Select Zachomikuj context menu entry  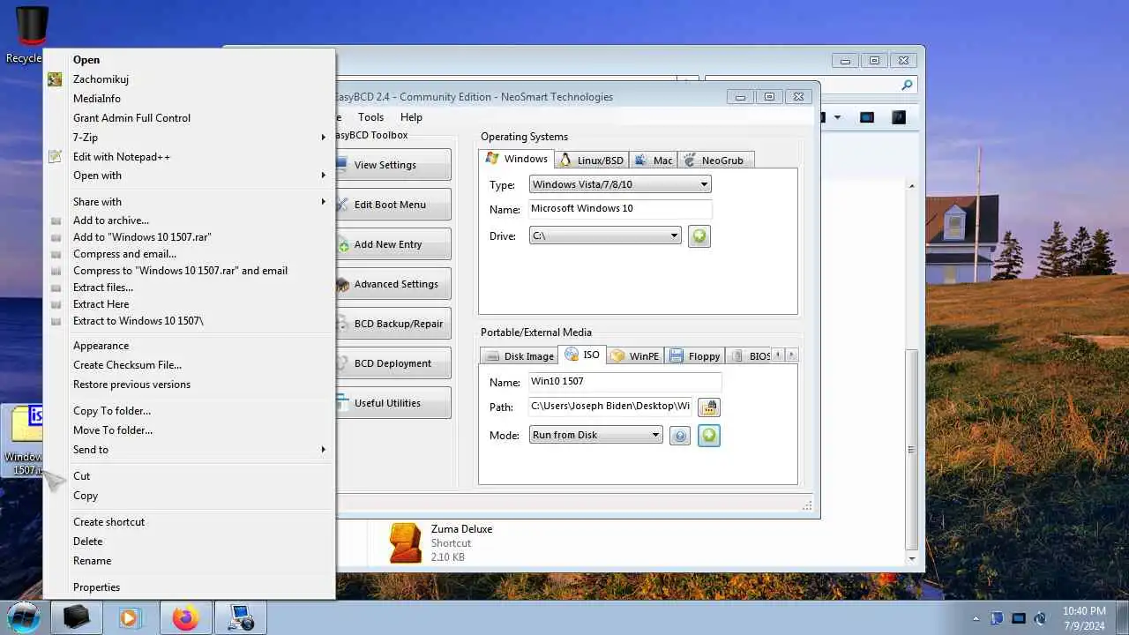[x=189, y=79]
